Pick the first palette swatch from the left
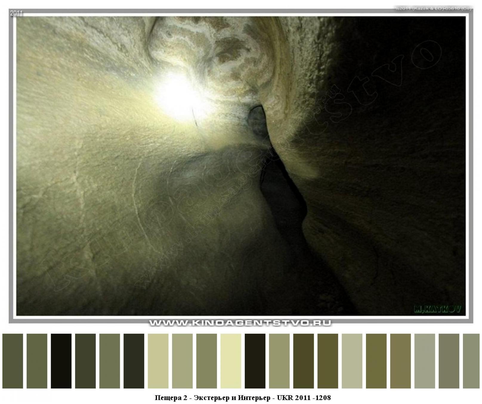Screen dimensions: 482x404 coord(13,361)
